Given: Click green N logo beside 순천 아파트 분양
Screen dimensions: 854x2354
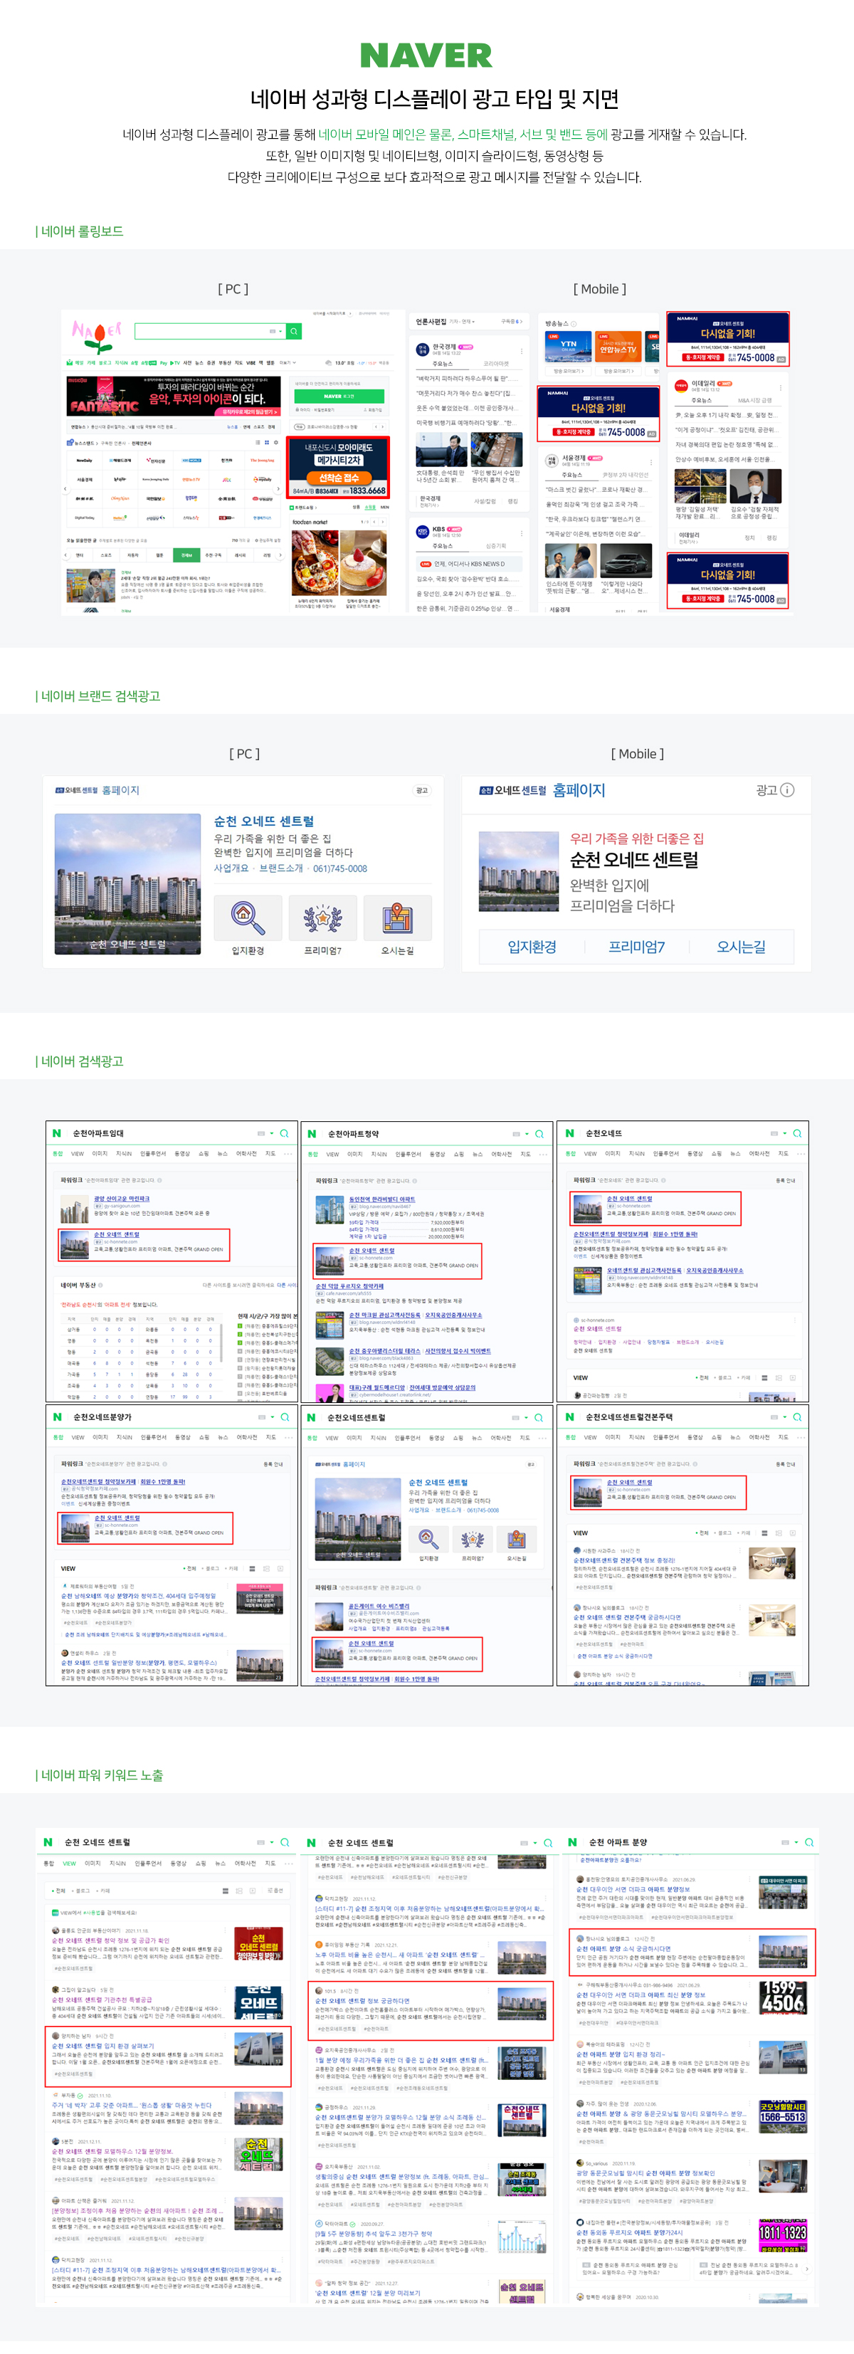Looking at the screenshot, I should [x=573, y=1842].
